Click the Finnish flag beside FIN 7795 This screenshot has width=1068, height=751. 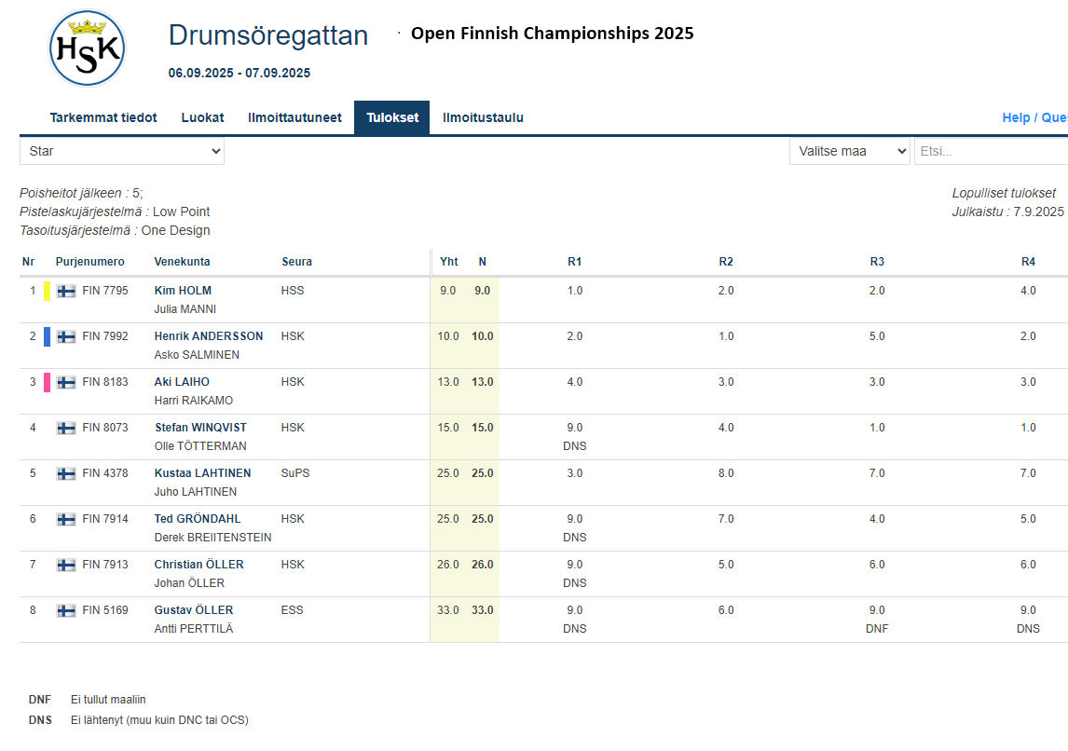pos(66,291)
